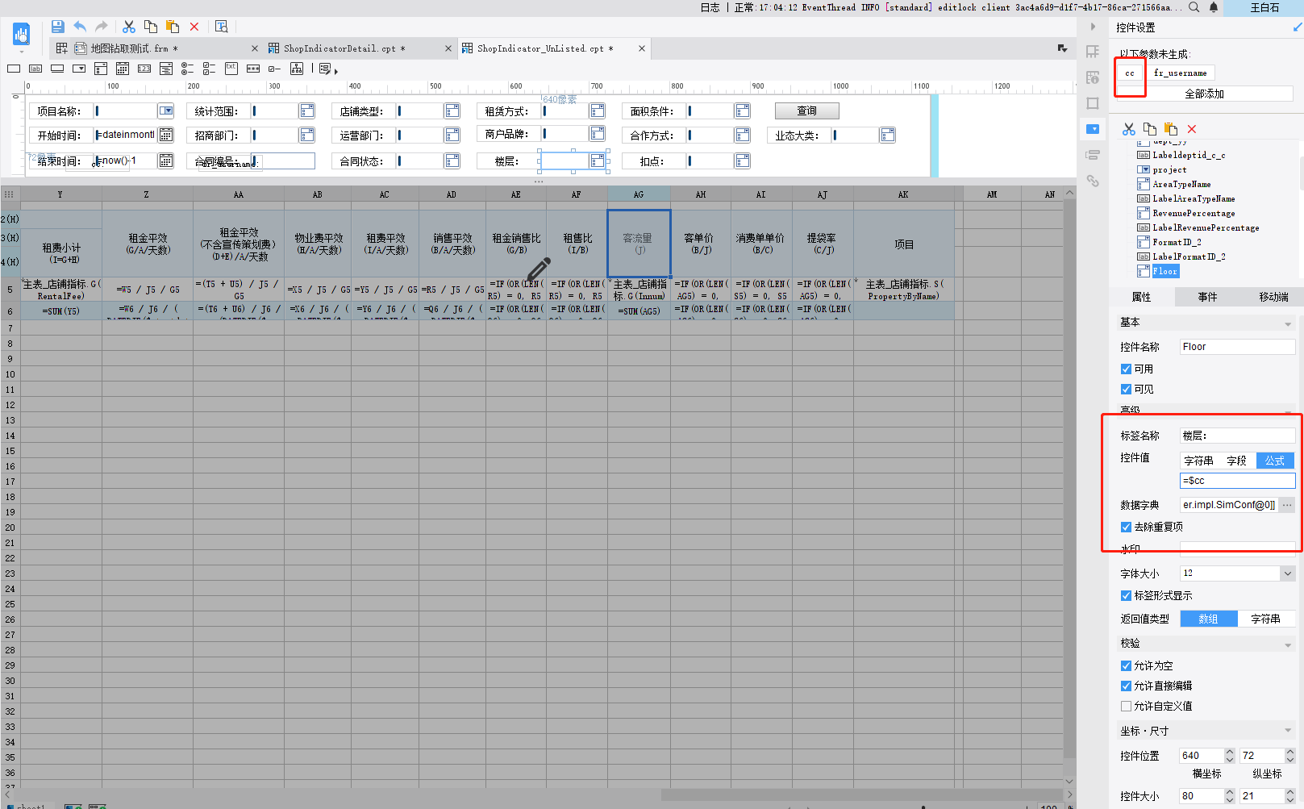This screenshot has width=1304, height=809.
Task: Click the 查询 query button
Action: tap(806, 111)
